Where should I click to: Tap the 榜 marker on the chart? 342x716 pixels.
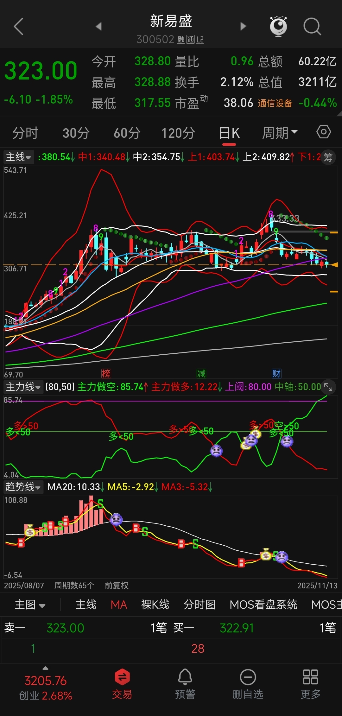pos(106,373)
